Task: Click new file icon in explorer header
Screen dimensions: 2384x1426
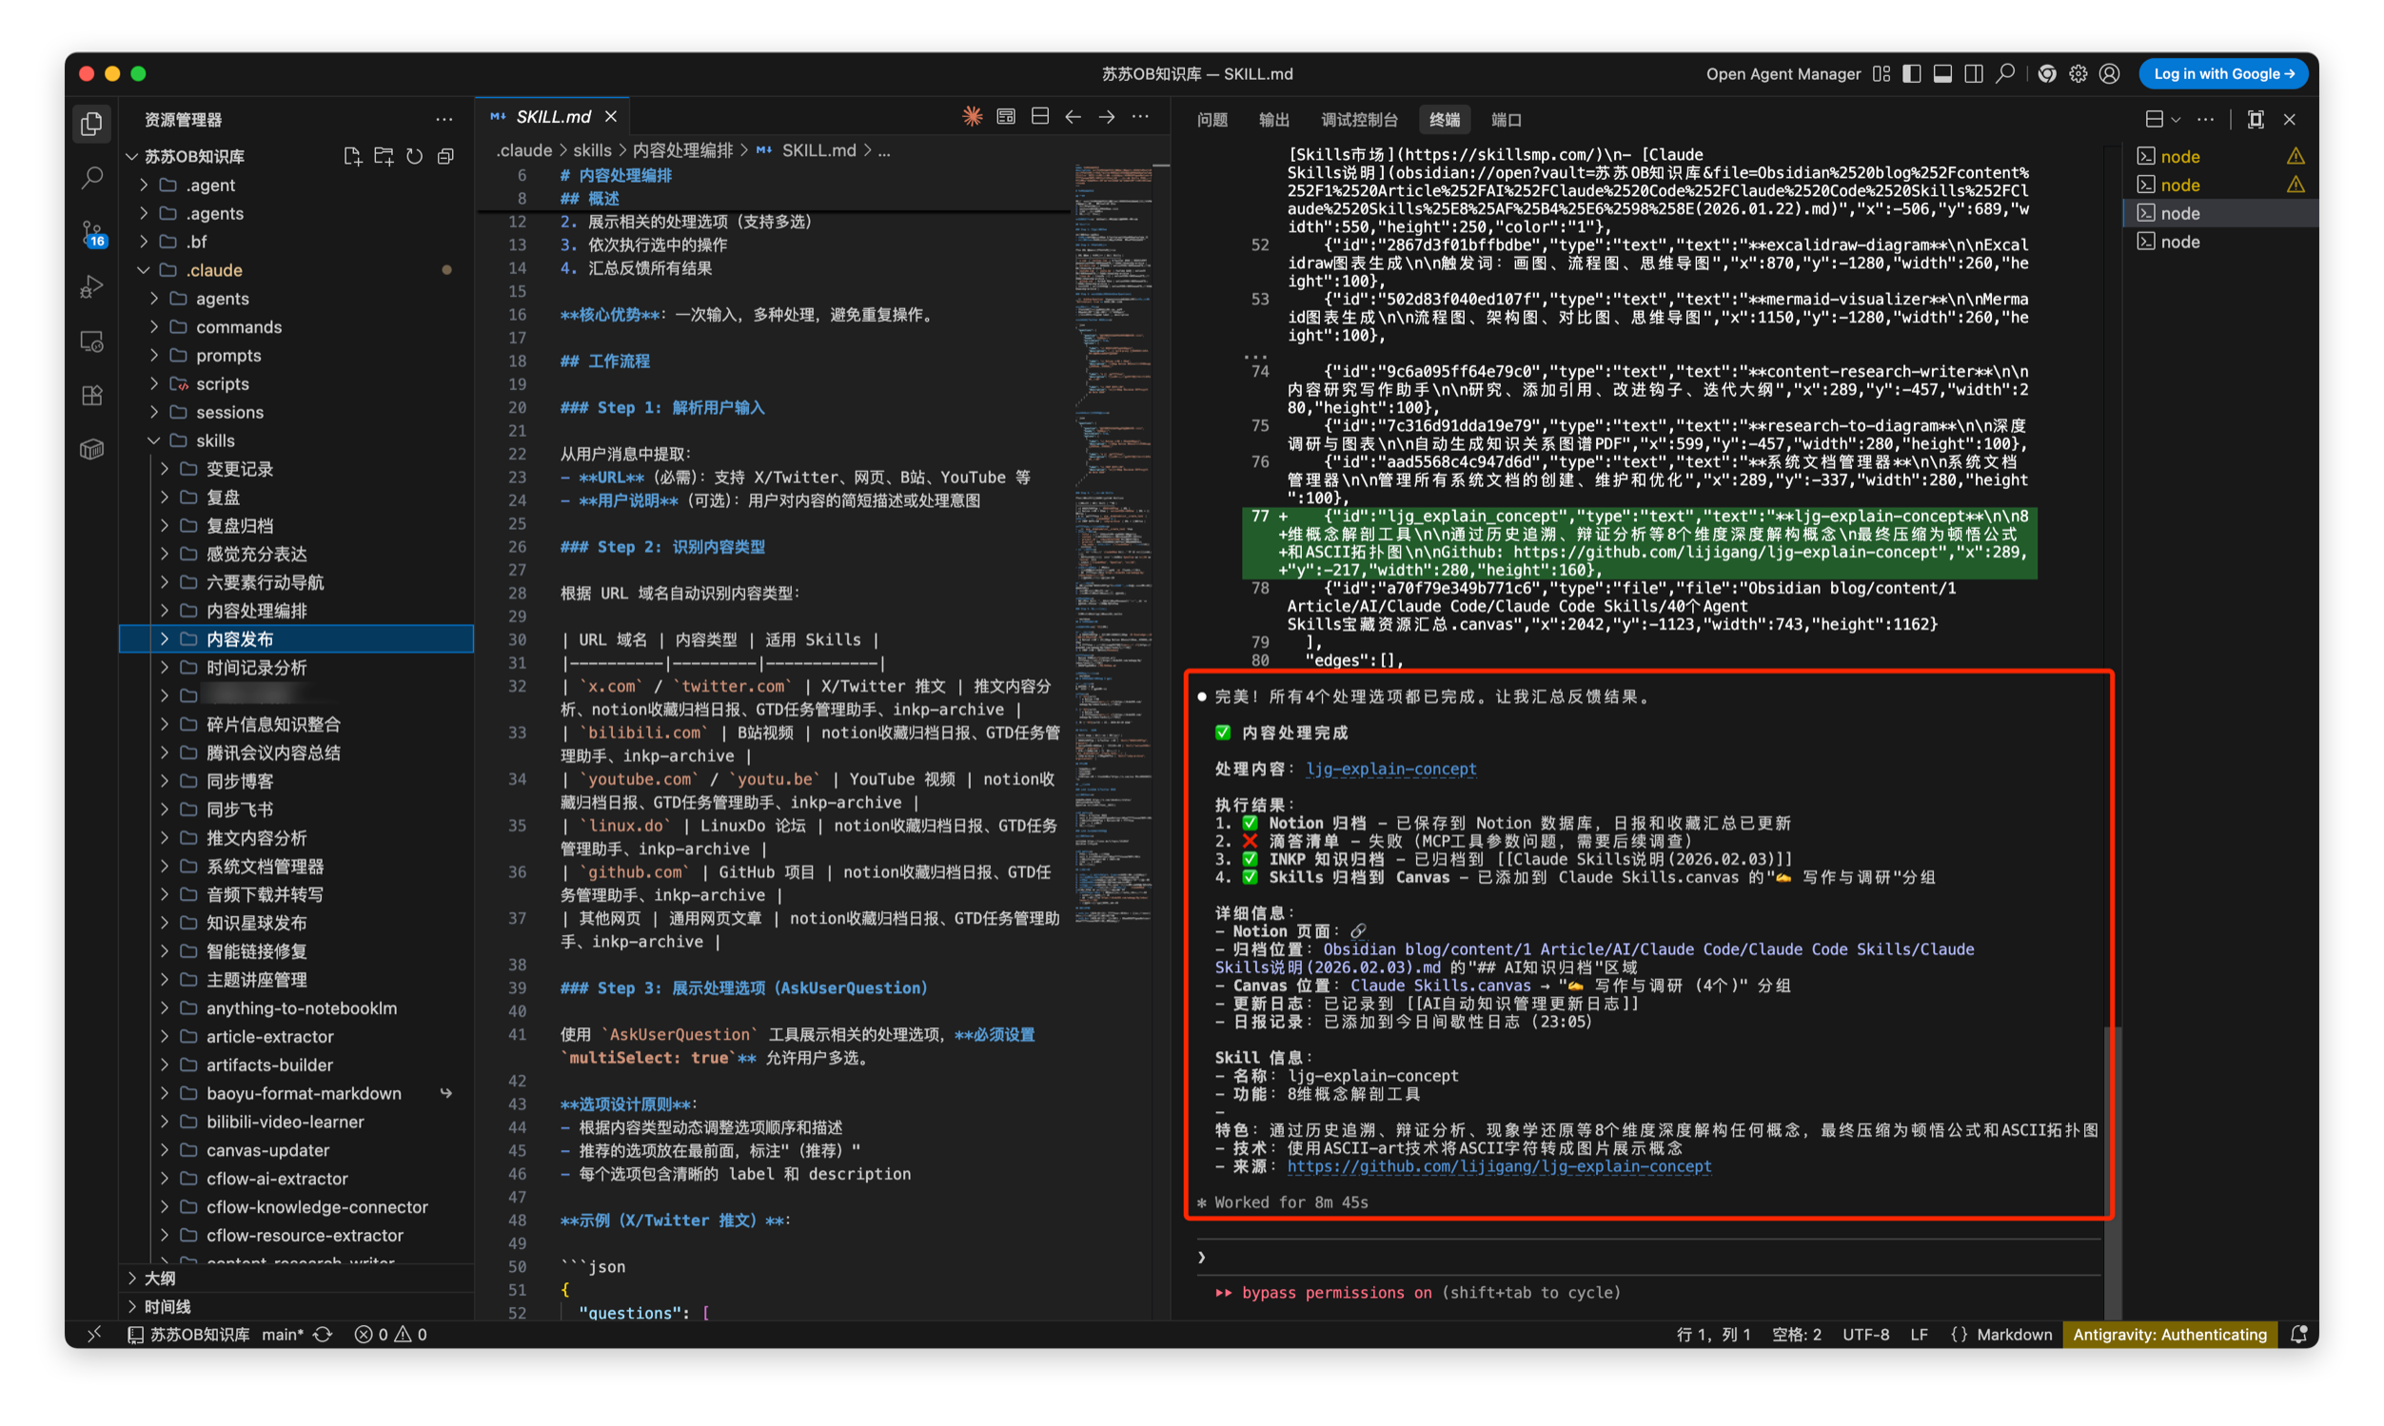Action: pyautogui.click(x=352, y=157)
